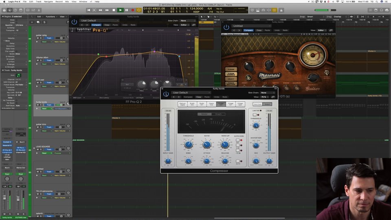Select HEAVY guitar type in Maserati plugin

231,79
